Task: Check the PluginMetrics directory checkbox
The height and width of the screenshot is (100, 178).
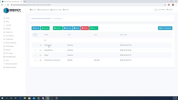Action: coord(35,50)
